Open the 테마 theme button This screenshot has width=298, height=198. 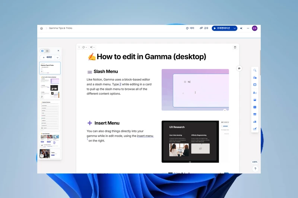coord(190,28)
